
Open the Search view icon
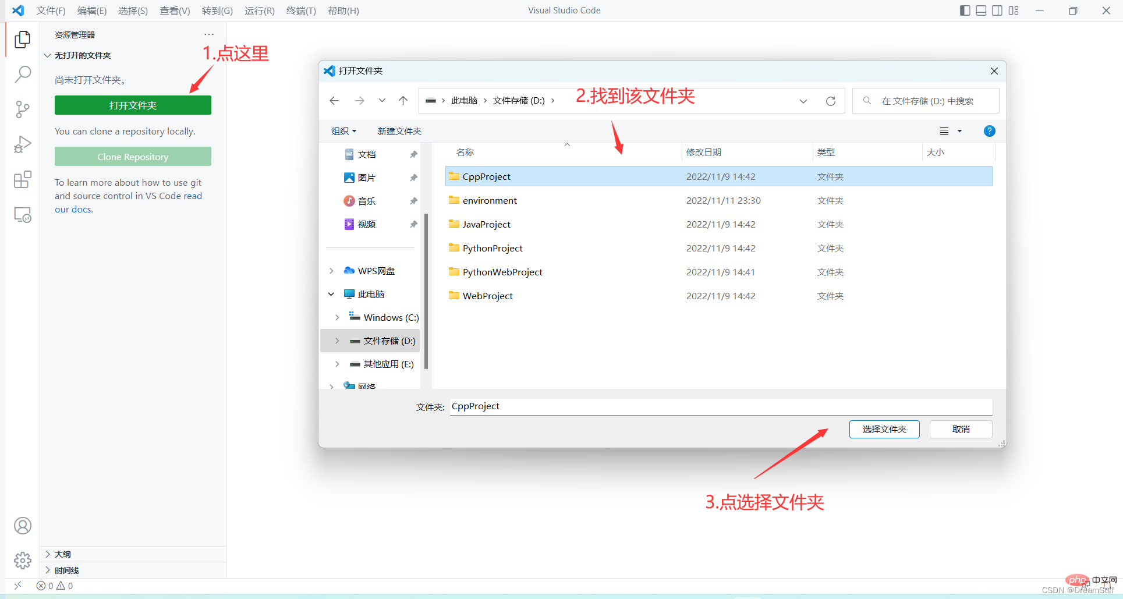pos(22,74)
